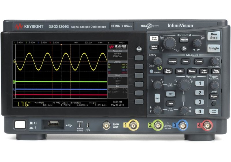Click the large sine symbol by horizontal knob
This screenshot has height=162, width=231.
[176, 50]
